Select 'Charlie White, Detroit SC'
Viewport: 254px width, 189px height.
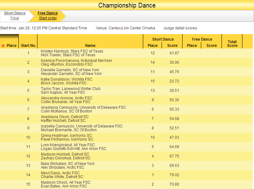(x=62, y=177)
